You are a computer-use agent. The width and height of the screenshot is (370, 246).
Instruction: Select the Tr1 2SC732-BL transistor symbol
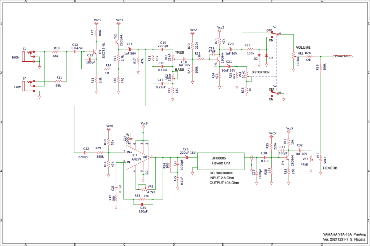[95, 52]
